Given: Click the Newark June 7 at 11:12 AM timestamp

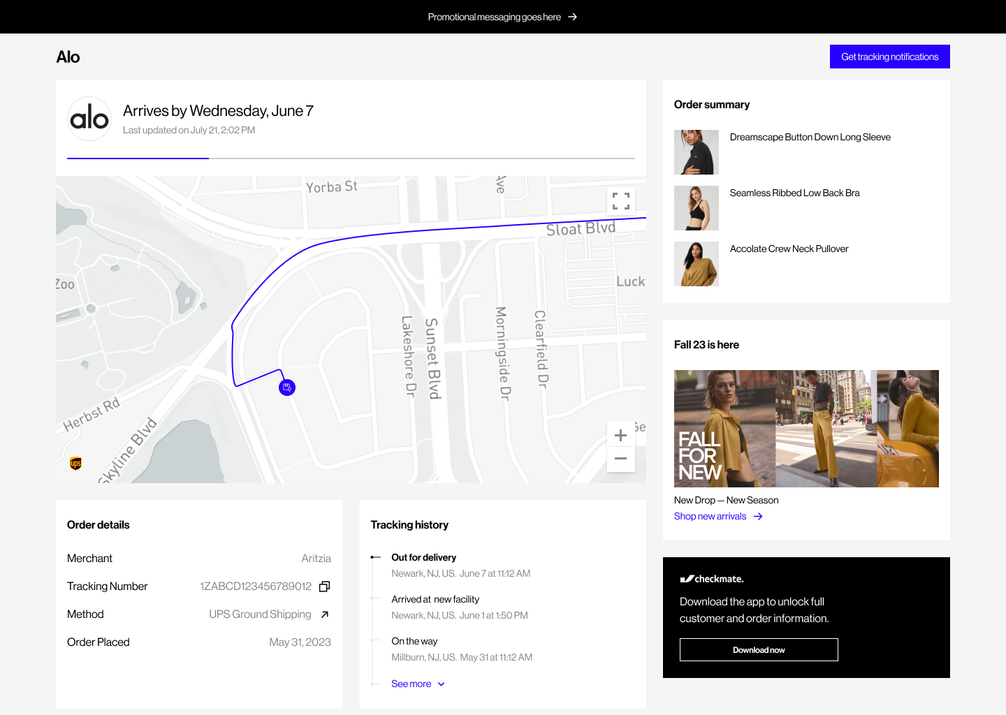Looking at the screenshot, I should (x=461, y=573).
